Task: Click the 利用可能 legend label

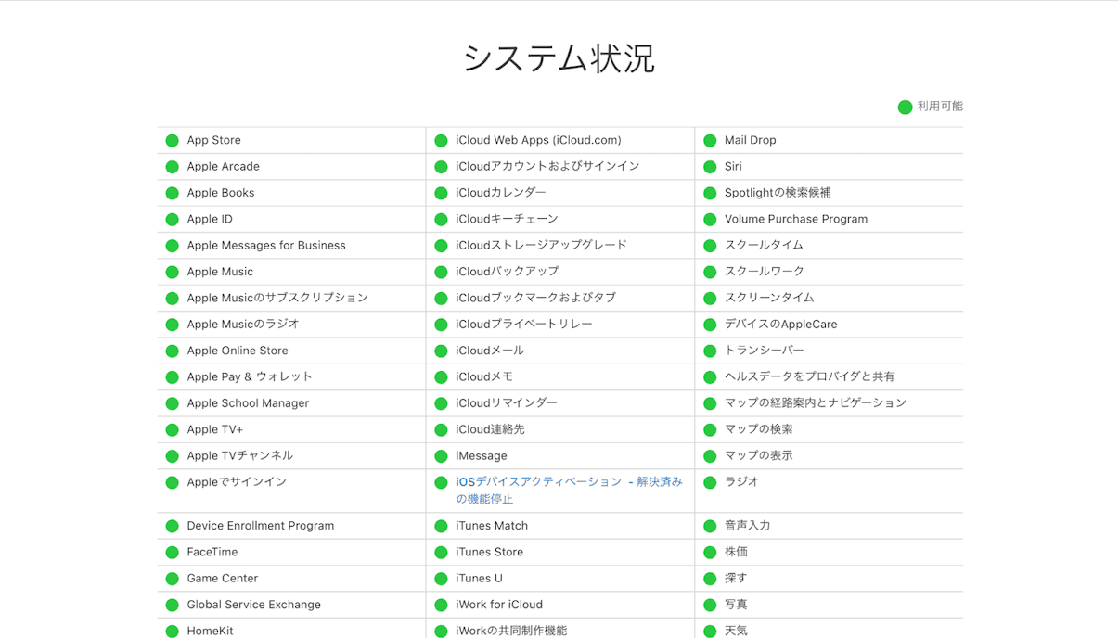Action: click(x=940, y=107)
